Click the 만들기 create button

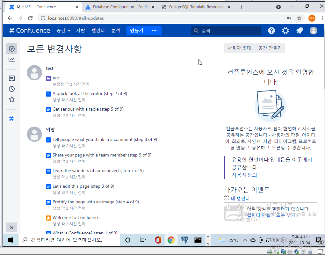(x=137, y=31)
